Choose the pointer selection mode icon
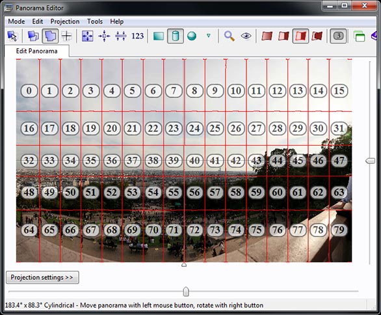The image size is (381, 315). point(12,36)
